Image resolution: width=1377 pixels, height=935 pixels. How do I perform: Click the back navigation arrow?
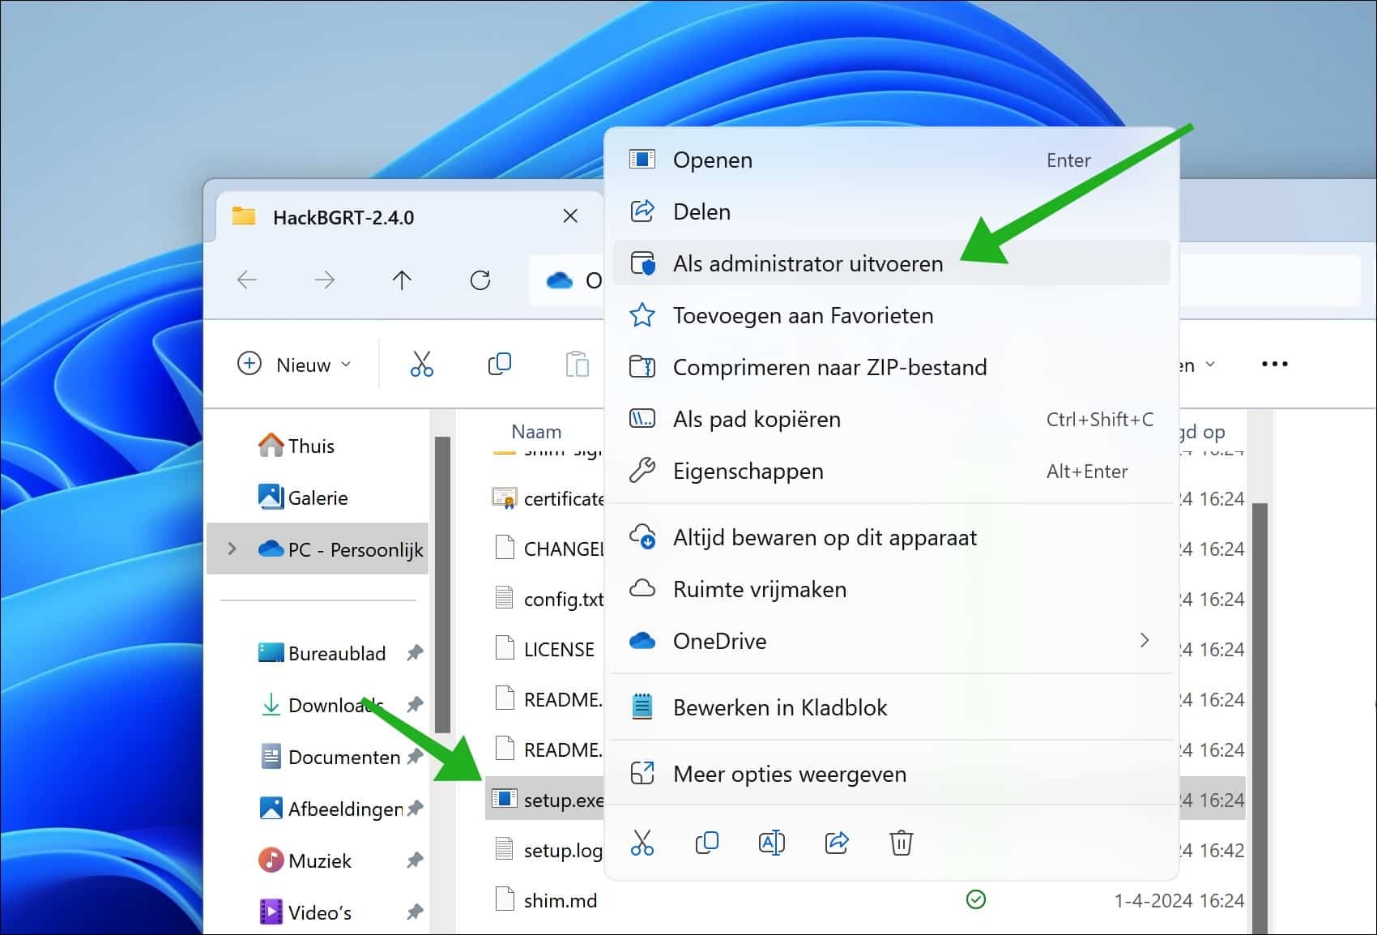(248, 280)
